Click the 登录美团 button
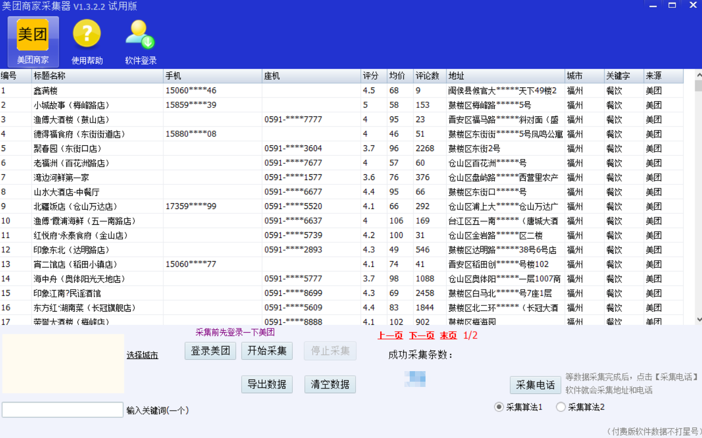 (x=210, y=351)
